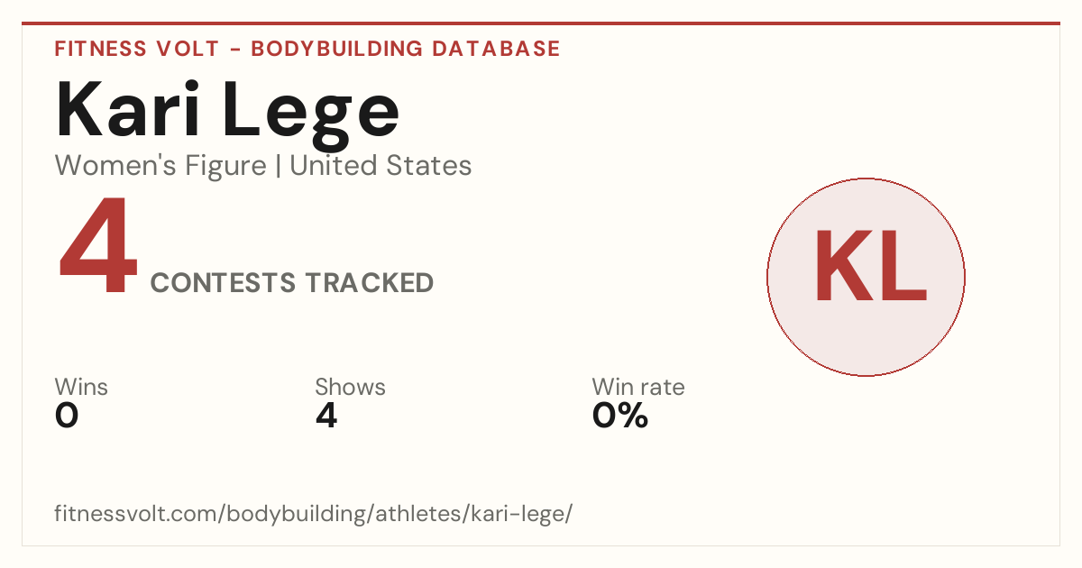Click the KL initials avatar circle

click(x=866, y=277)
